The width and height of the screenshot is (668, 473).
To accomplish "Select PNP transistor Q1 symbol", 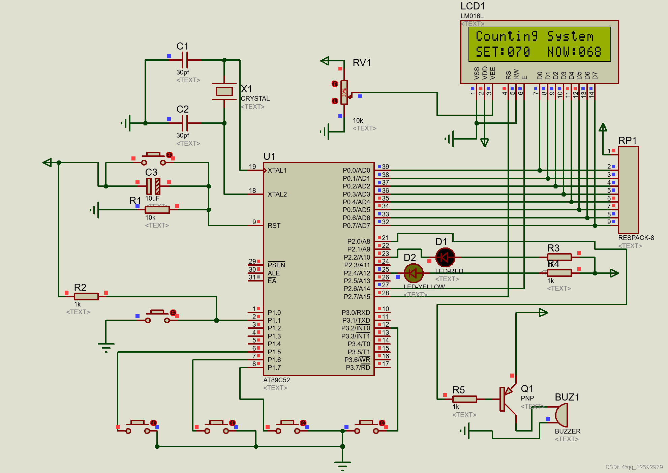I will 508,399.
